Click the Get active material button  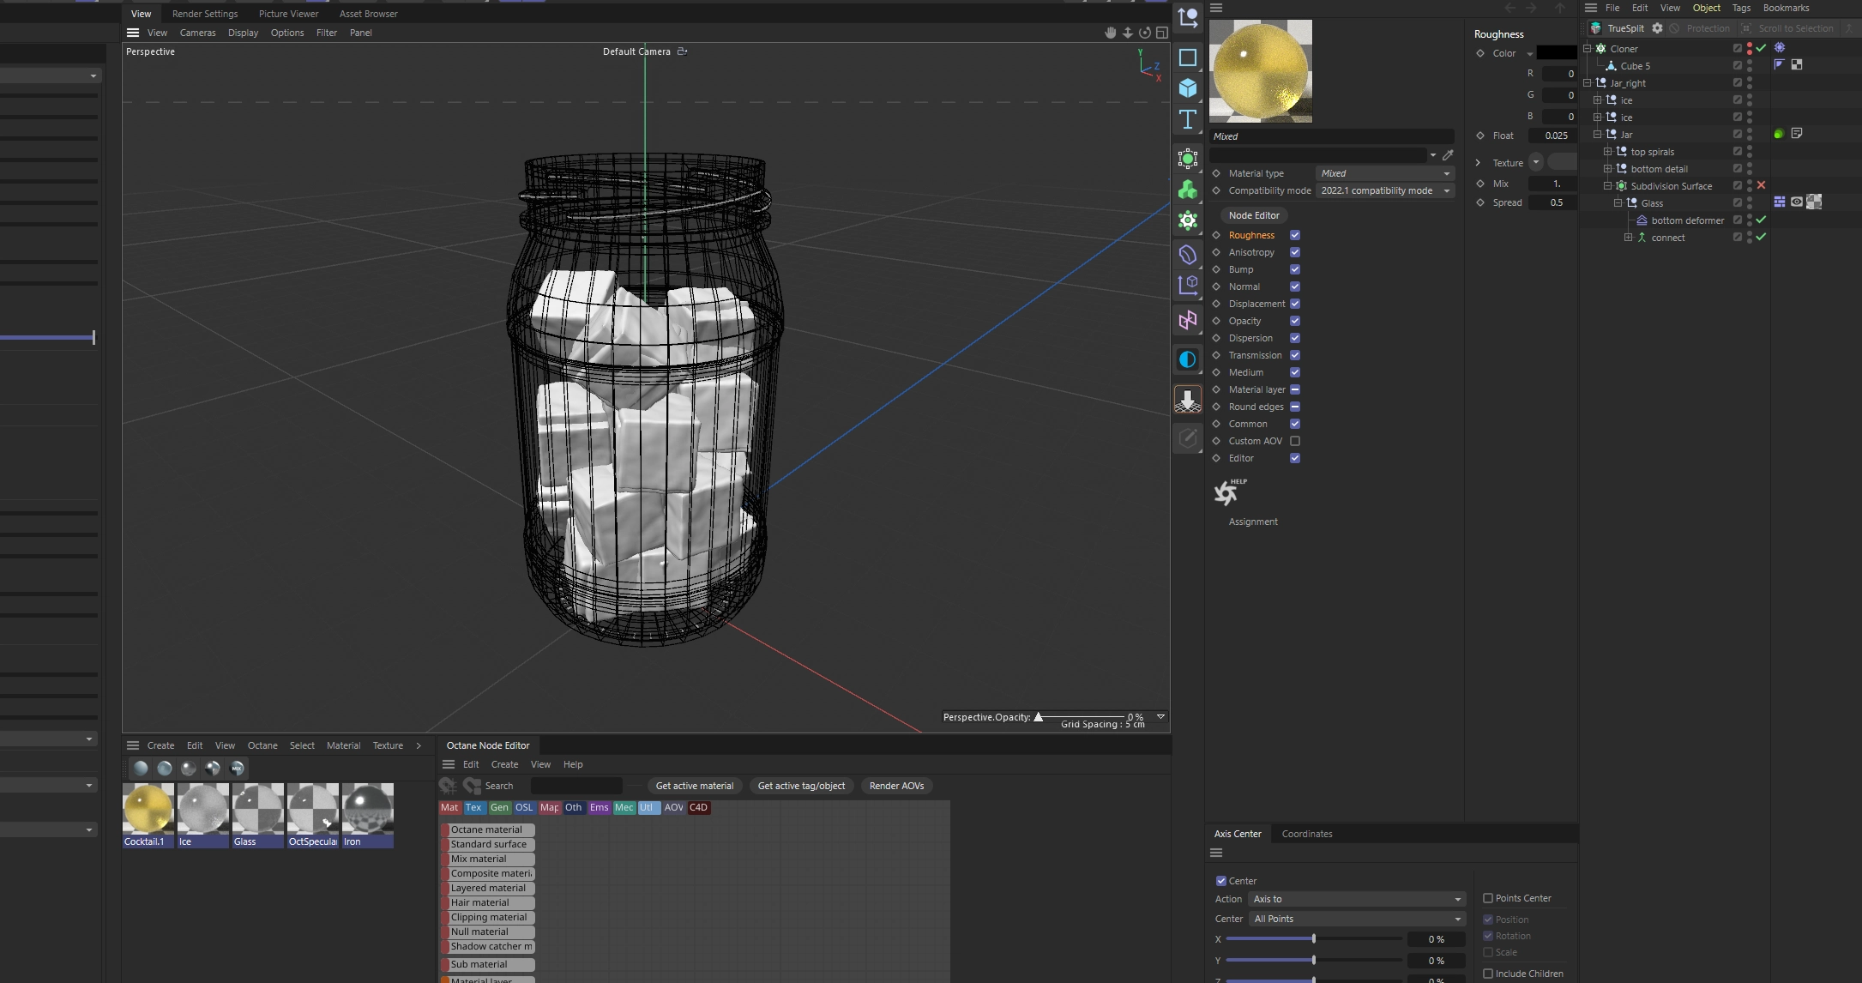694,786
